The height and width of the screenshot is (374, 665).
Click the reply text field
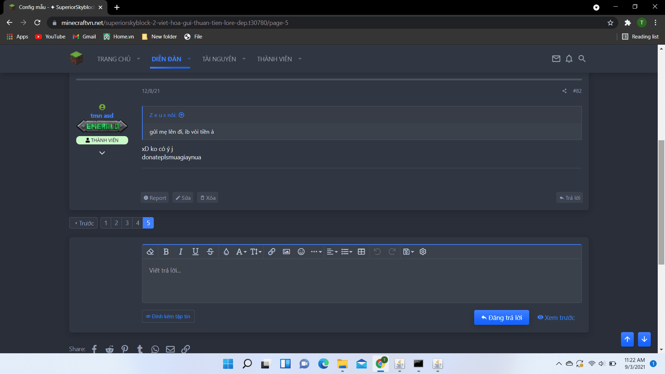click(362, 280)
